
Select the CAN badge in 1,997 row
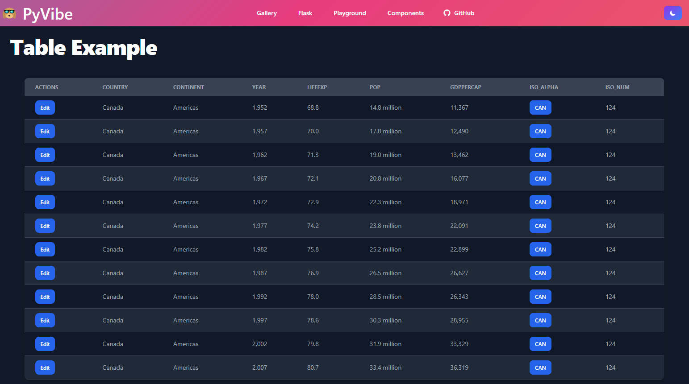click(x=540, y=320)
